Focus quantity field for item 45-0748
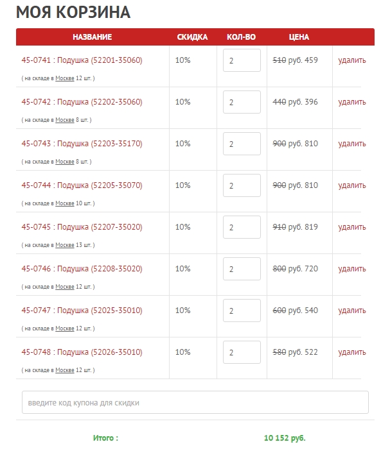390x460 pixels. [242, 352]
